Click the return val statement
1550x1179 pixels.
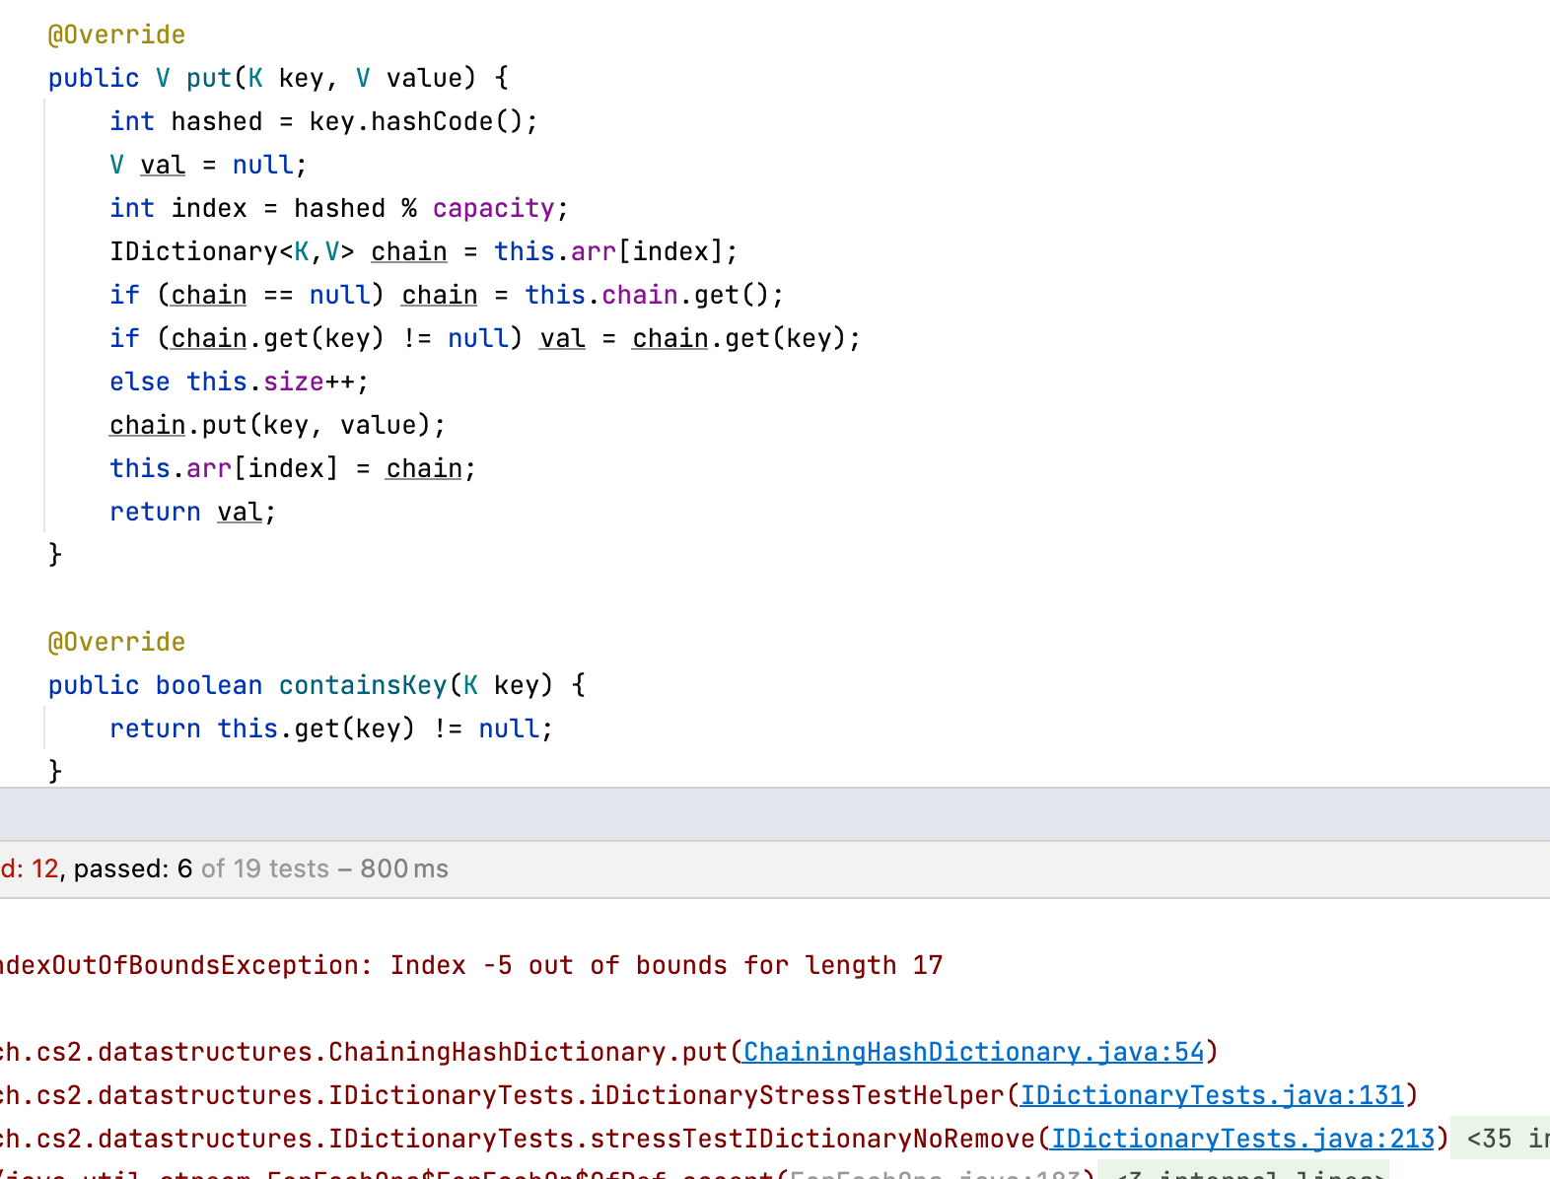[192, 512]
